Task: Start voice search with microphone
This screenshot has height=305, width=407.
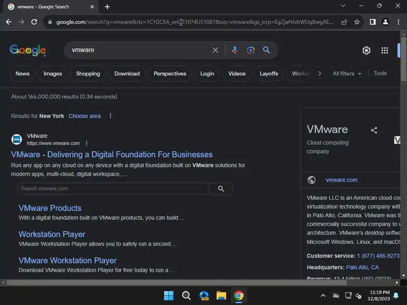Action: click(235, 50)
